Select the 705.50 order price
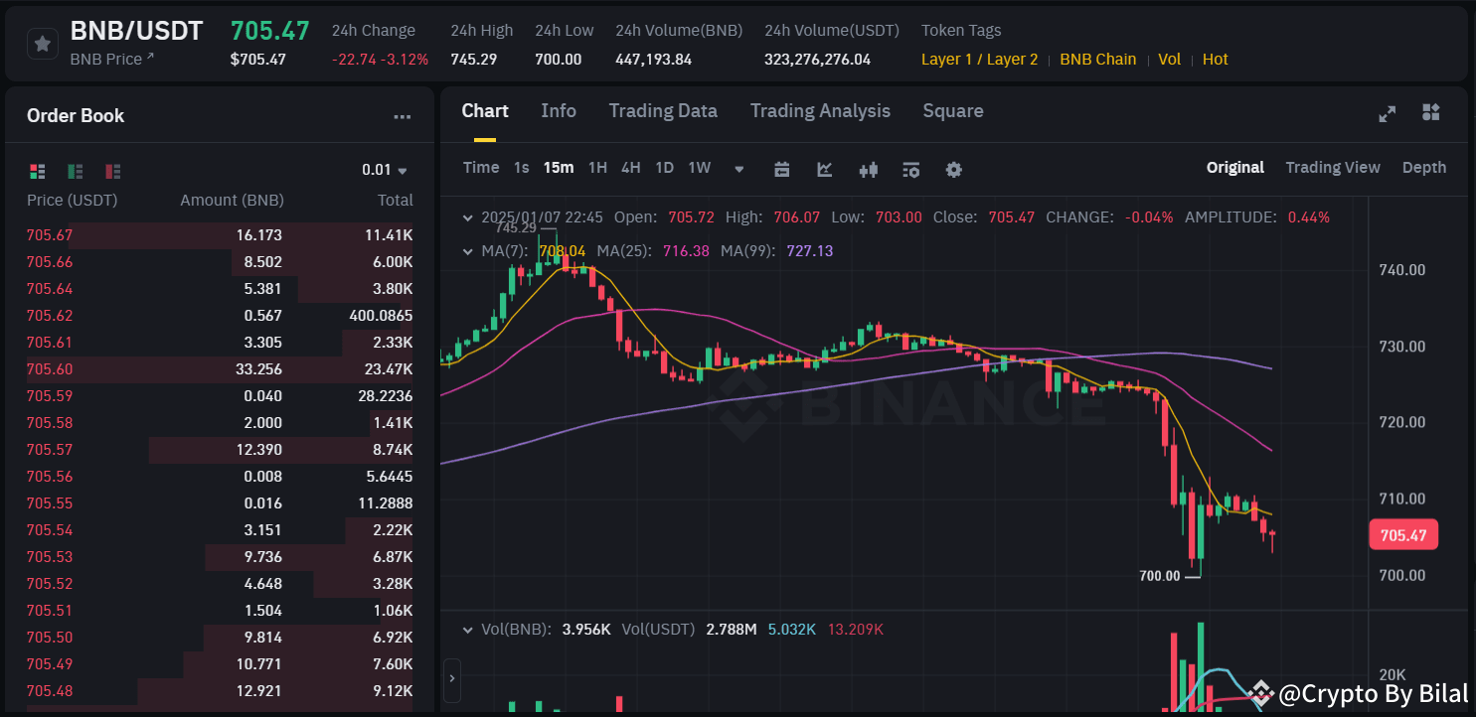The height and width of the screenshot is (717, 1476). 50,638
